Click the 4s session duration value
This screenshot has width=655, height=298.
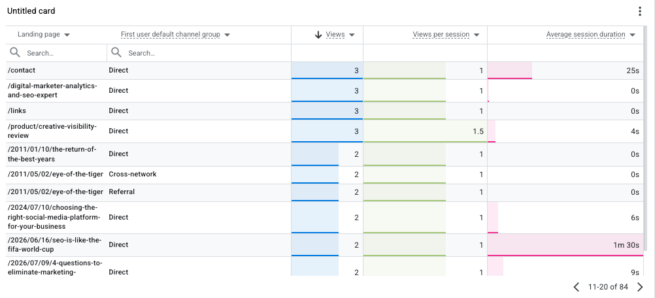point(635,131)
